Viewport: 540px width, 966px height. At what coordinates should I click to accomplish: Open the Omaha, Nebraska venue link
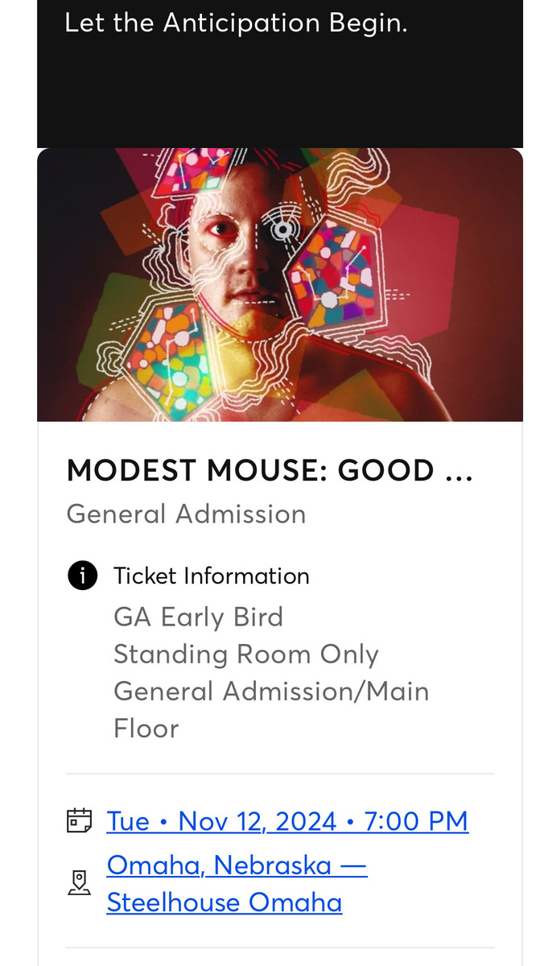click(237, 884)
